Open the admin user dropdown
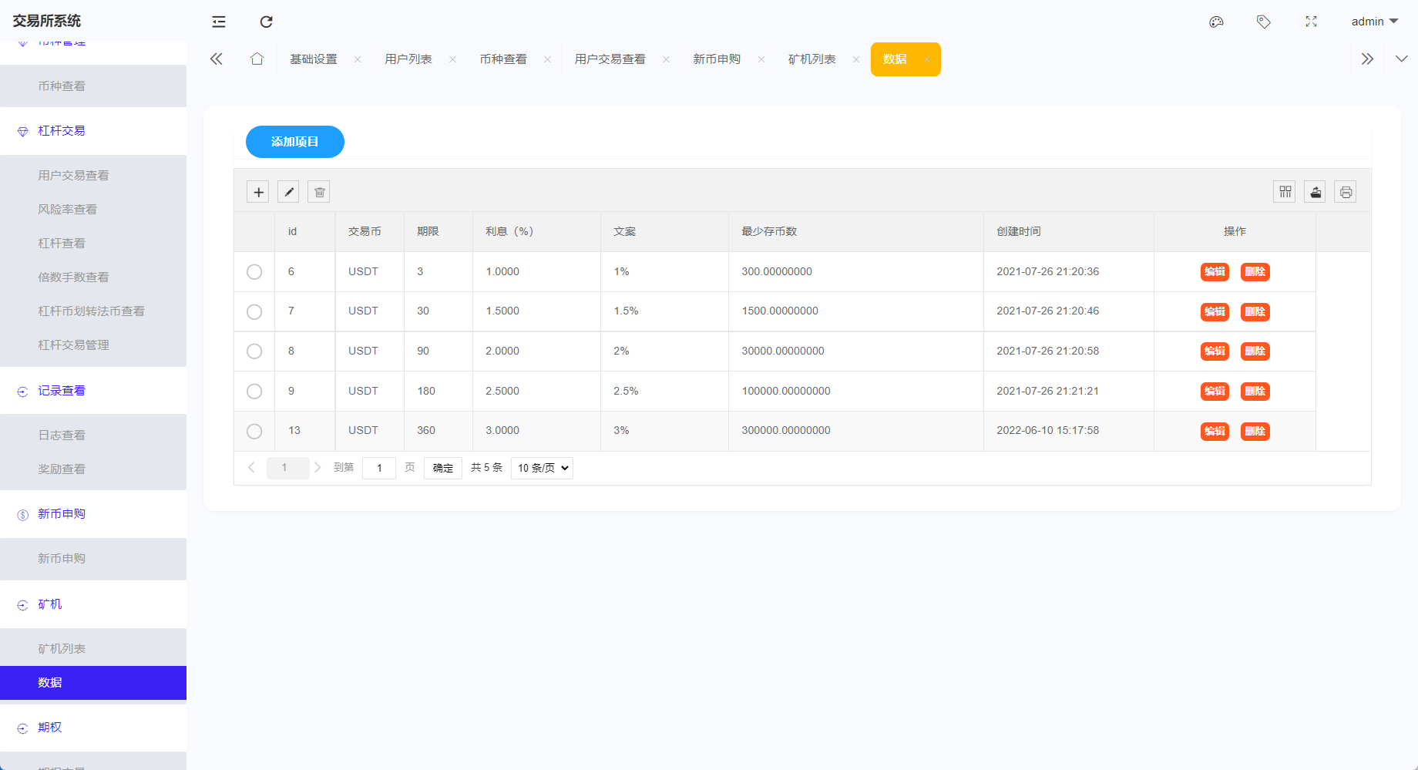Viewport: 1418px width, 770px height. pyautogui.click(x=1375, y=22)
